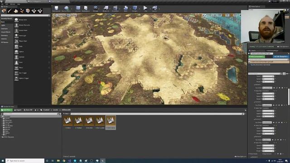Select the Visual Effects category
This screenshot has width=290, height=163.
coord(6,32)
